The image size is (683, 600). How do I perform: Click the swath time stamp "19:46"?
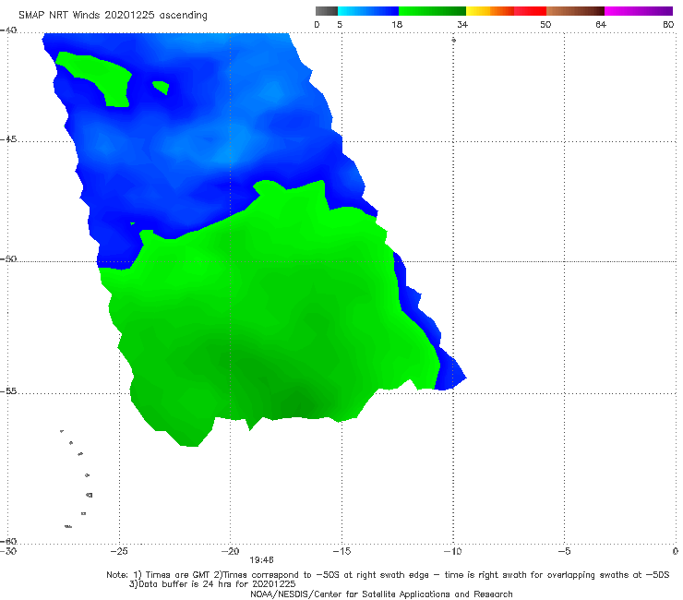(261, 560)
